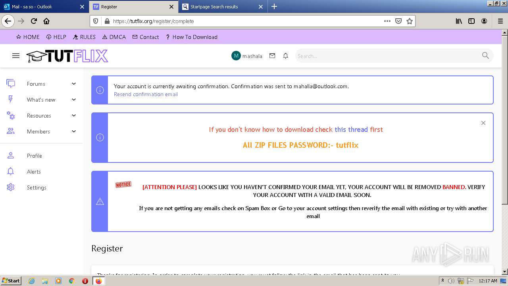
Task: Click the All ZIP FILES PASSWORD text
Action: coord(300,145)
